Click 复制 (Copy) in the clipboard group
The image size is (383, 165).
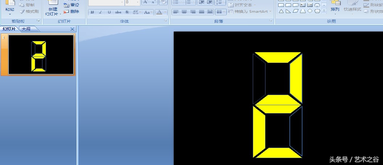coord(27,5)
